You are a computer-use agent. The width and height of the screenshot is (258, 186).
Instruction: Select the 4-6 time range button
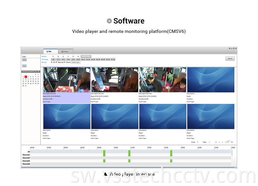(x=68, y=59)
